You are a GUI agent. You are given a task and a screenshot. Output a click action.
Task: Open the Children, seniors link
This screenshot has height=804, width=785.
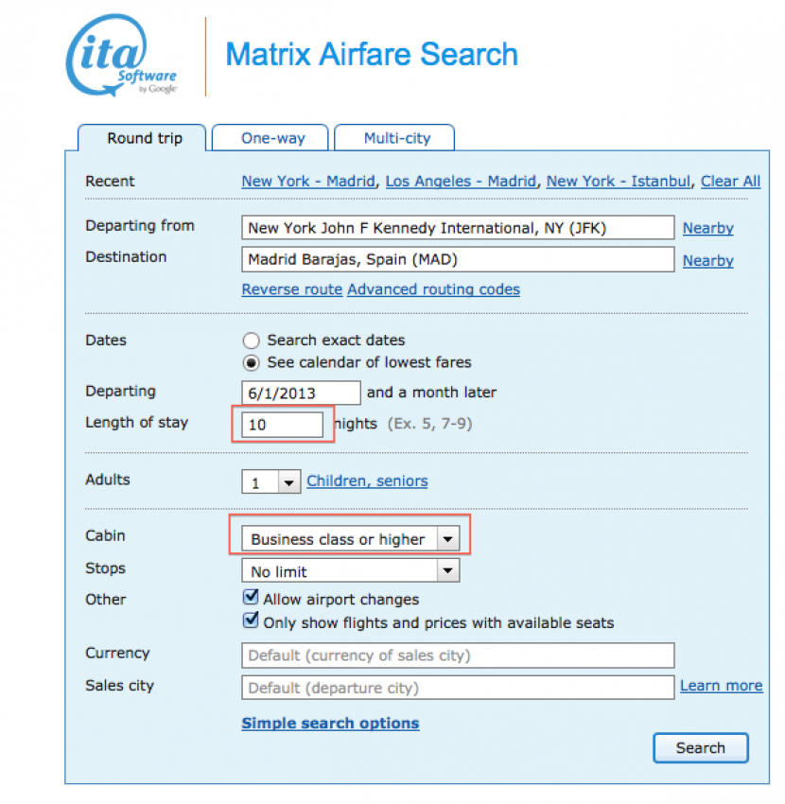(367, 481)
